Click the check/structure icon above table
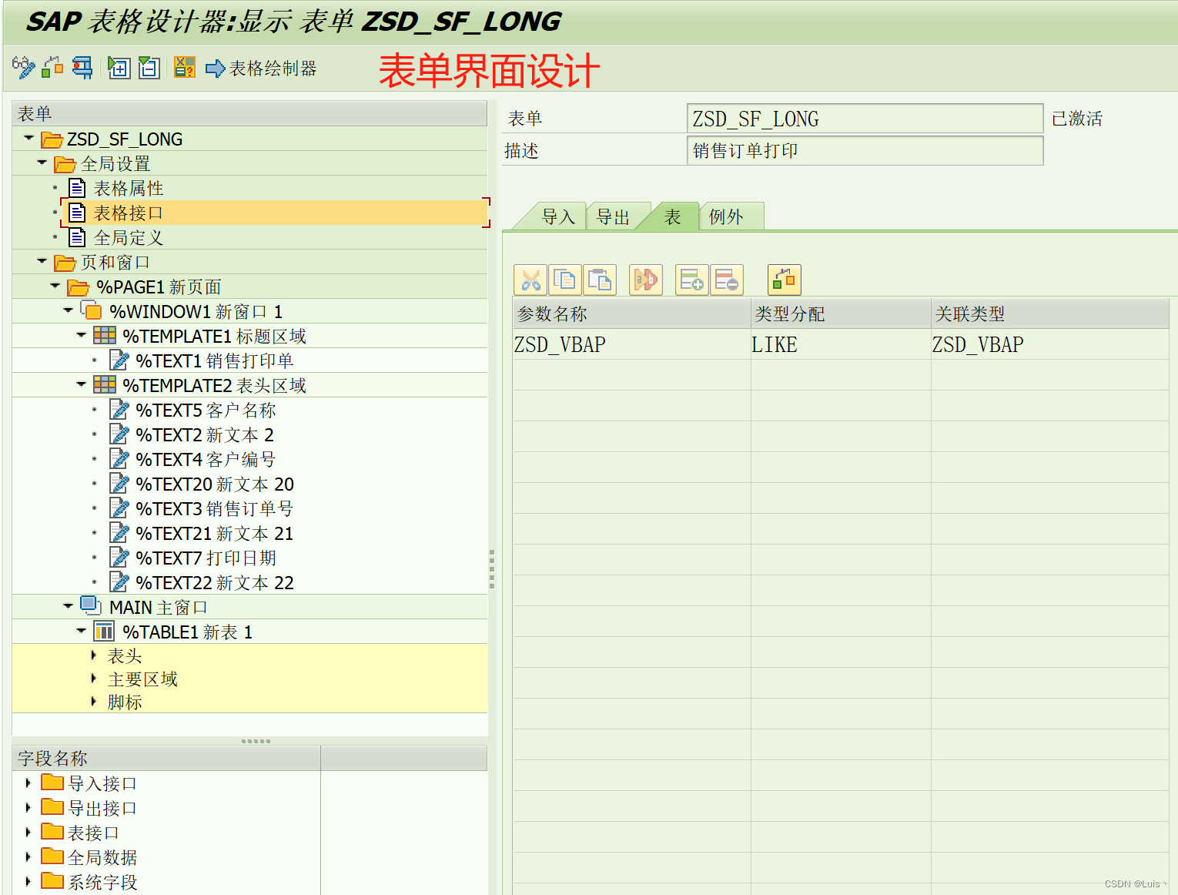The height and width of the screenshot is (895, 1178). [x=785, y=280]
